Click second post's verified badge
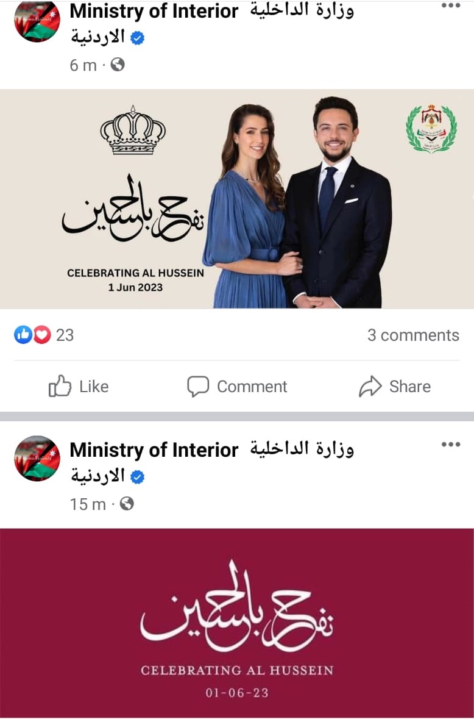474x719 pixels. pyautogui.click(x=138, y=477)
